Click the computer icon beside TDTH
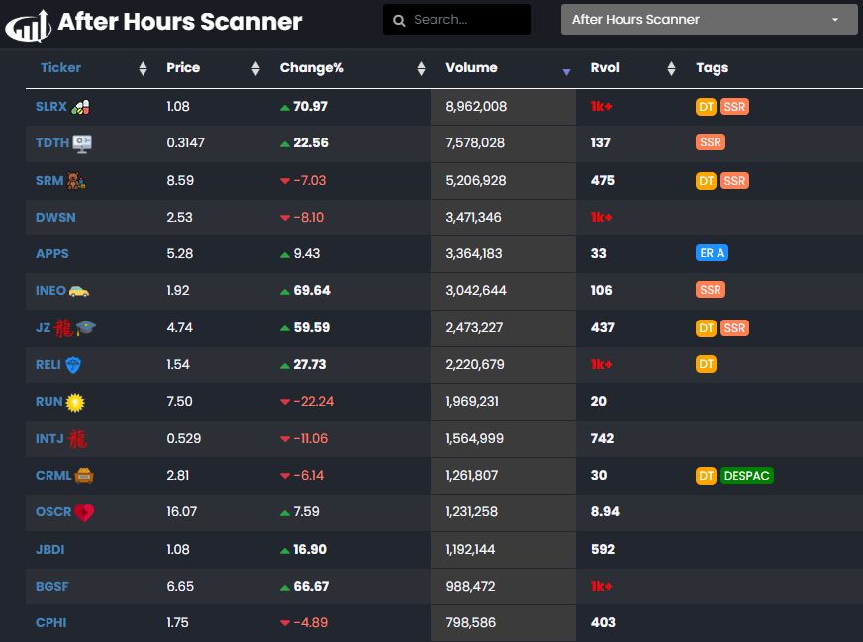Screen dimensions: 863x642 coord(82,143)
